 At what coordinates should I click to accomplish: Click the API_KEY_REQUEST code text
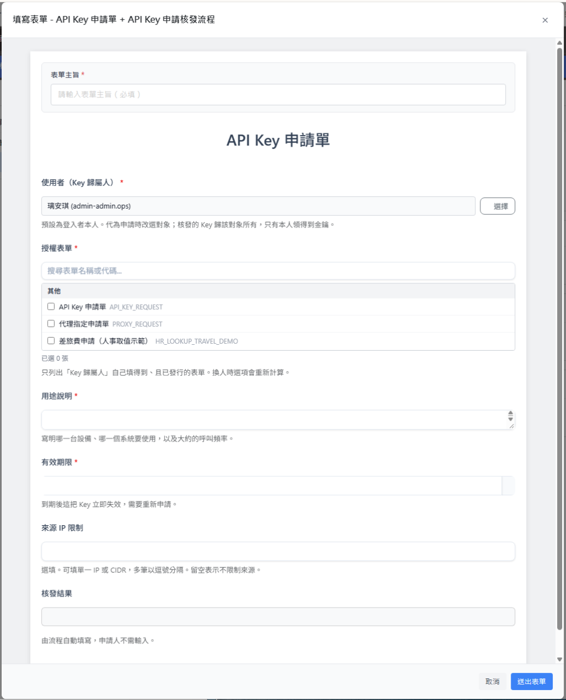coord(136,307)
